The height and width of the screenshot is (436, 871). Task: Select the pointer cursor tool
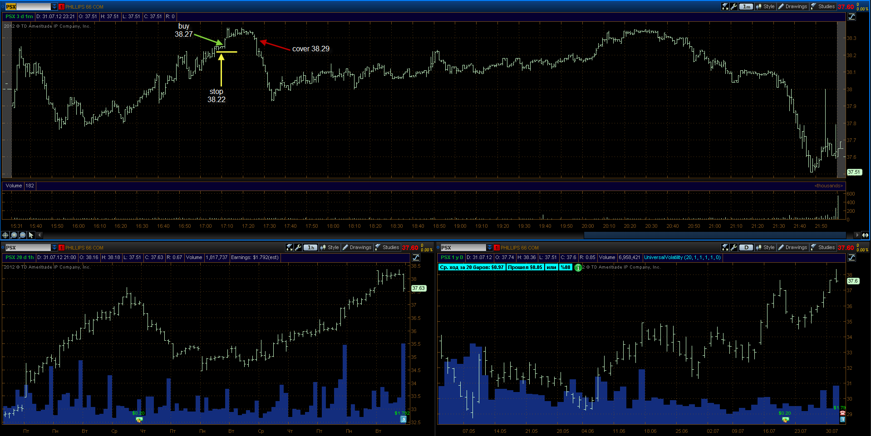pos(31,235)
